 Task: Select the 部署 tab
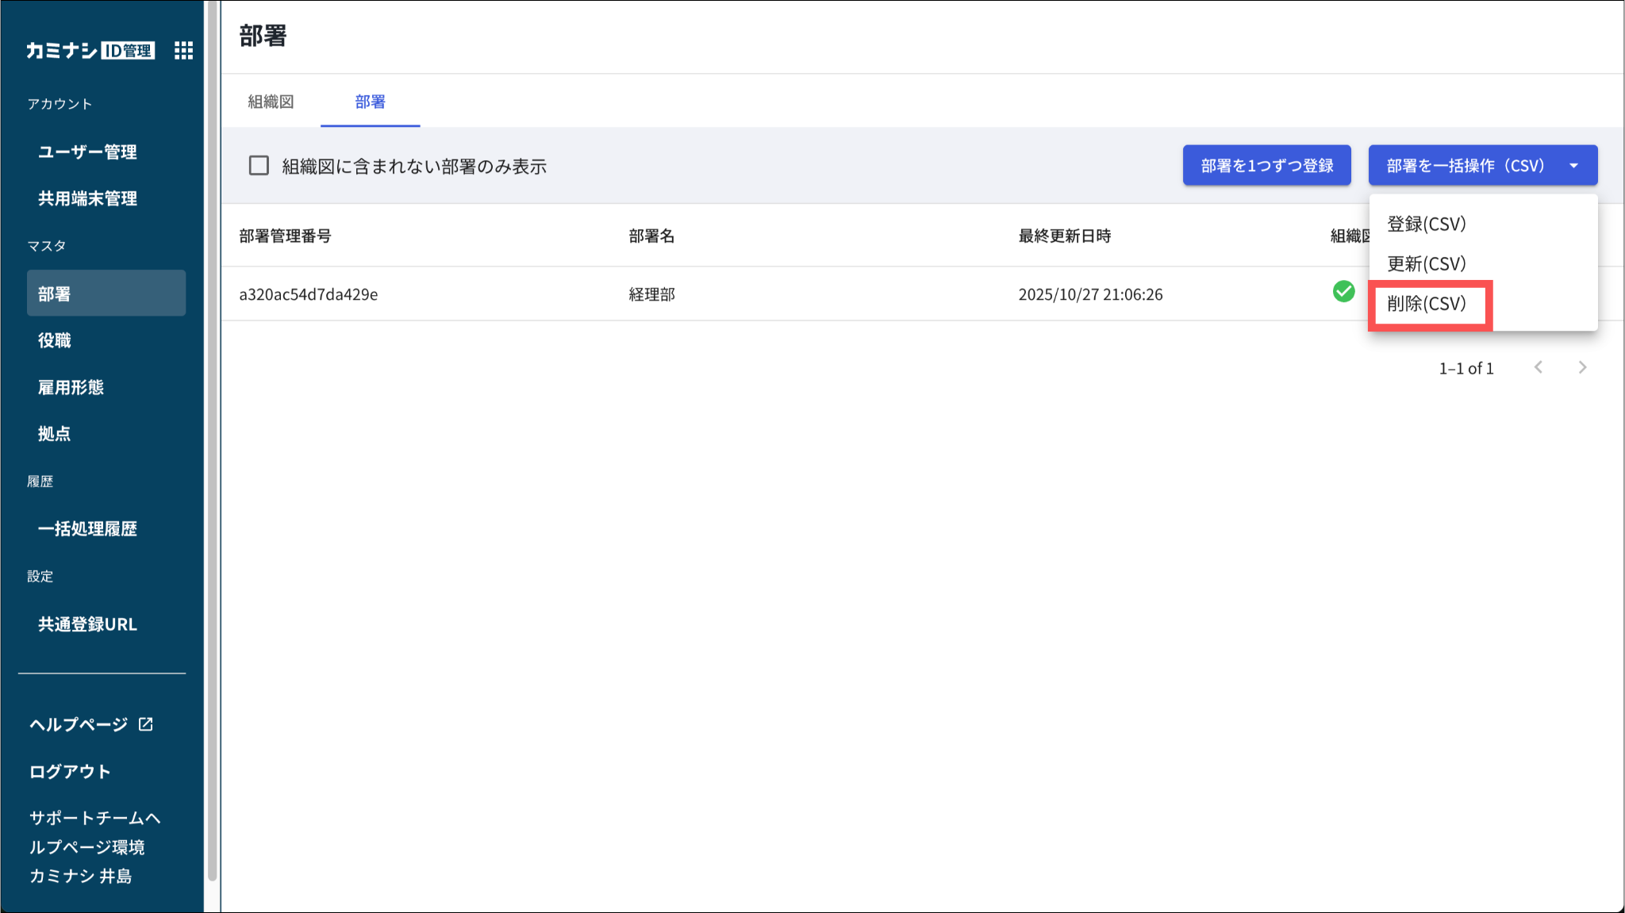(x=370, y=102)
